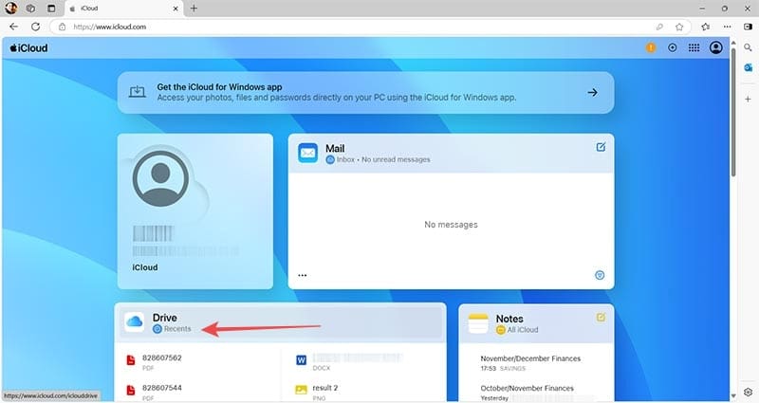This screenshot has width=759, height=403.
Task: Open the browser Settings and more menu
Action: coord(726,27)
